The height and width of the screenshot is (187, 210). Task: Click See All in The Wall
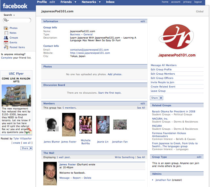coord(141,157)
